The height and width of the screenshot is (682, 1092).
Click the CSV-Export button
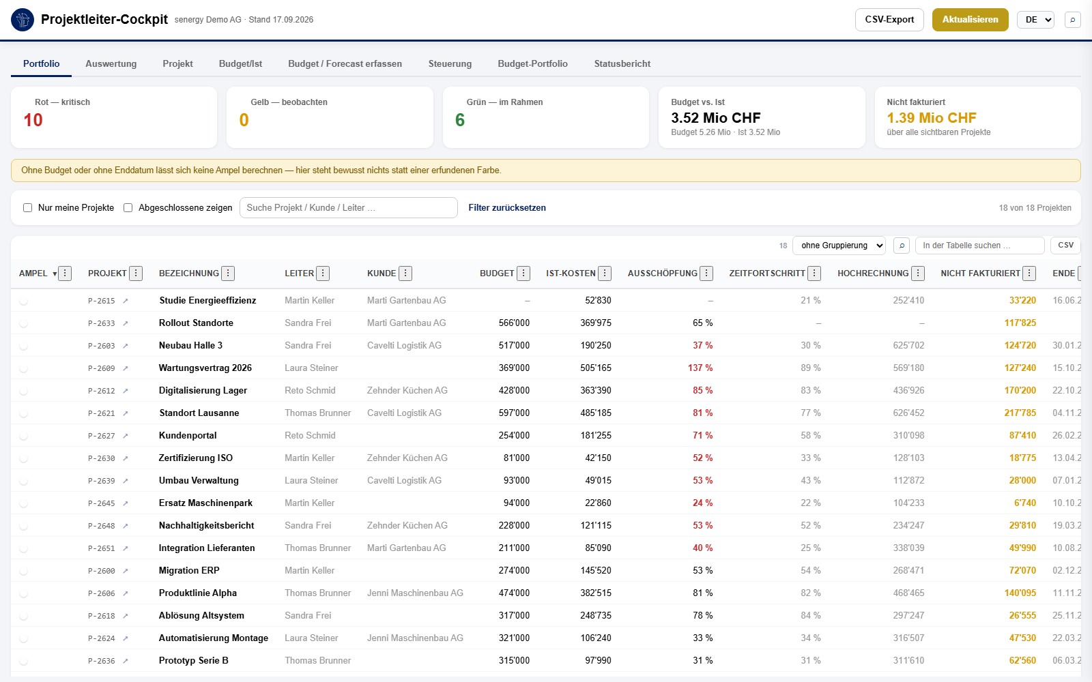[889, 20]
